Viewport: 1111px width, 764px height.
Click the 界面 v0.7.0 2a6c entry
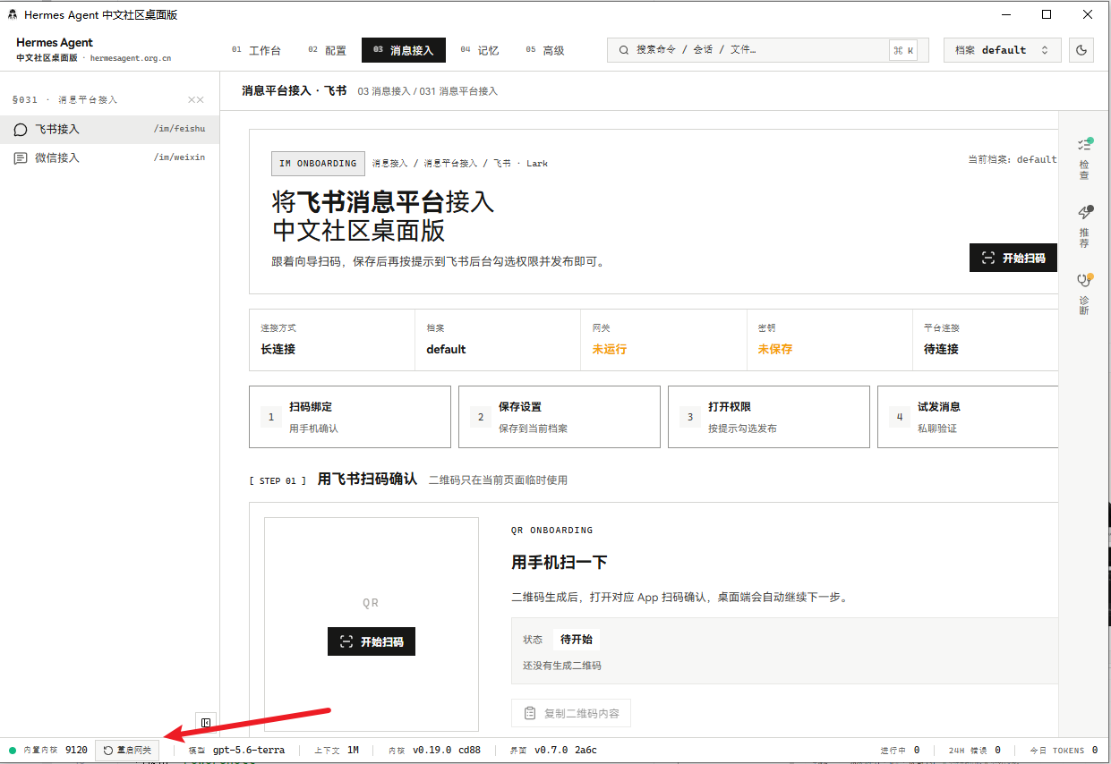pos(553,750)
